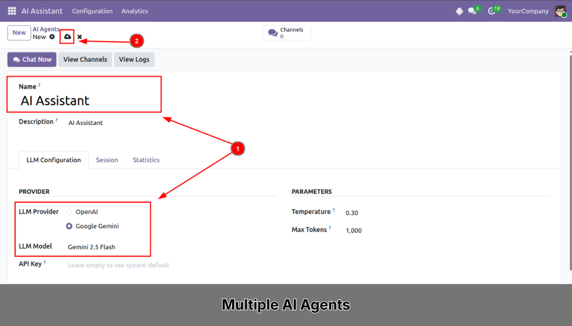Click the Channels stat button

287,33
